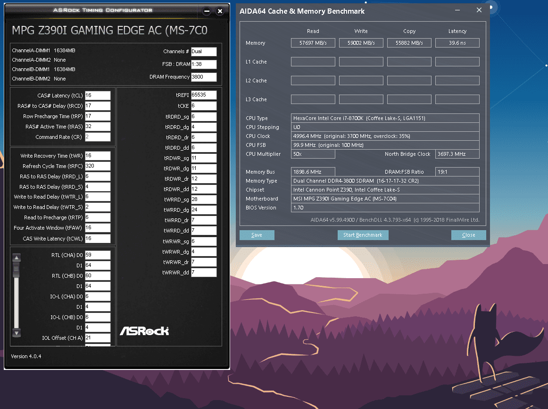
Task: Click the Version 4.0.4 label
Action: click(26, 356)
